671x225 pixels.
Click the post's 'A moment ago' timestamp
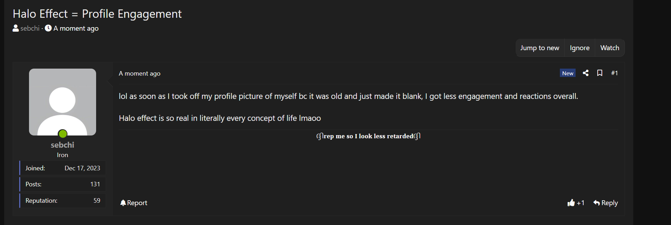point(139,73)
